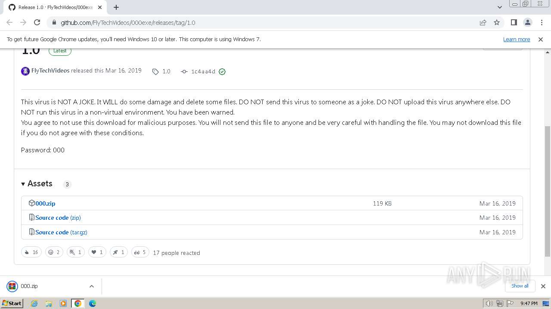The height and width of the screenshot is (309, 551).
Task: Open Learn more about Chrome updates
Action: tap(517, 39)
